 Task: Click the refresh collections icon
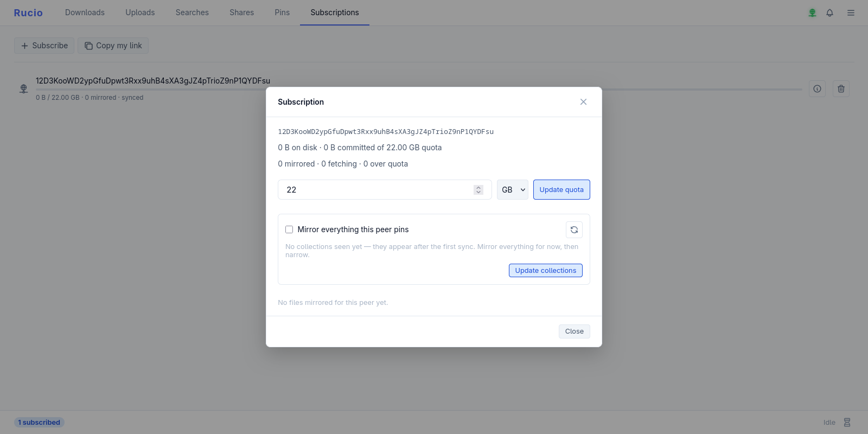[x=574, y=229]
